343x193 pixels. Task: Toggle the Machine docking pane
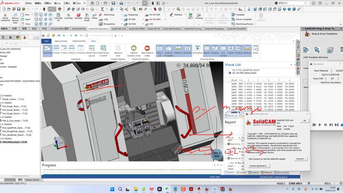(x=188, y=50)
